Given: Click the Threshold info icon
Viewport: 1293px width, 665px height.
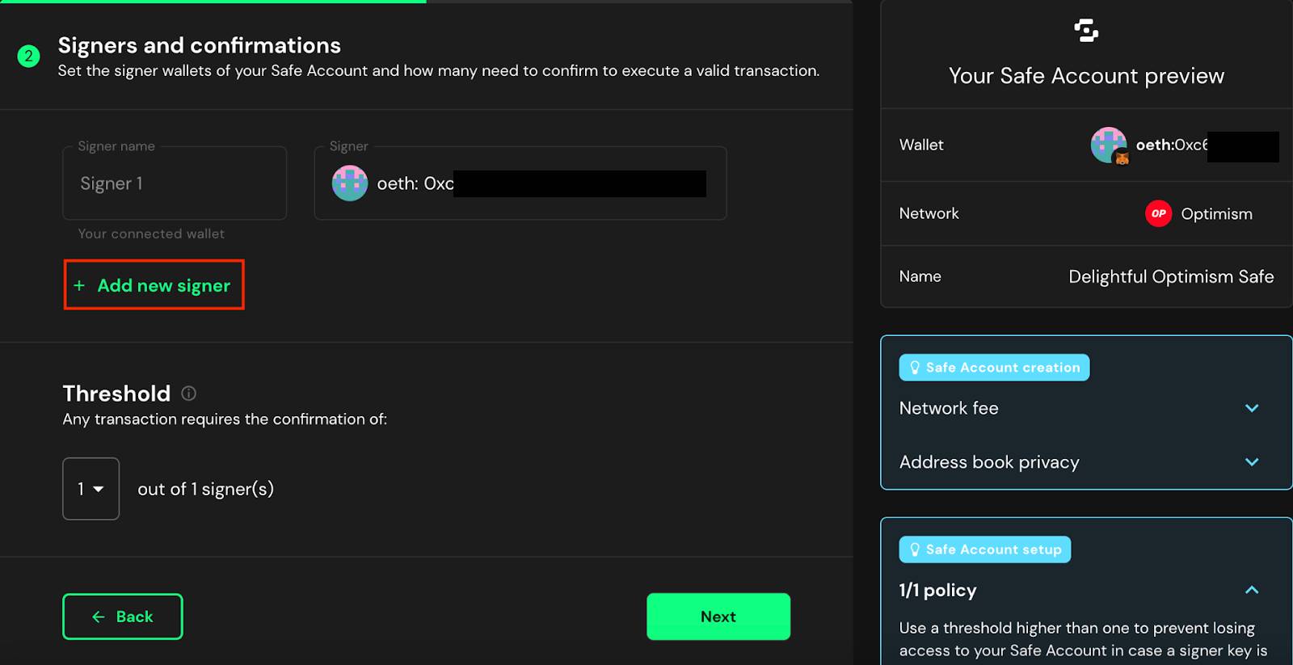Looking at the screenshot, I should (188, 394).
